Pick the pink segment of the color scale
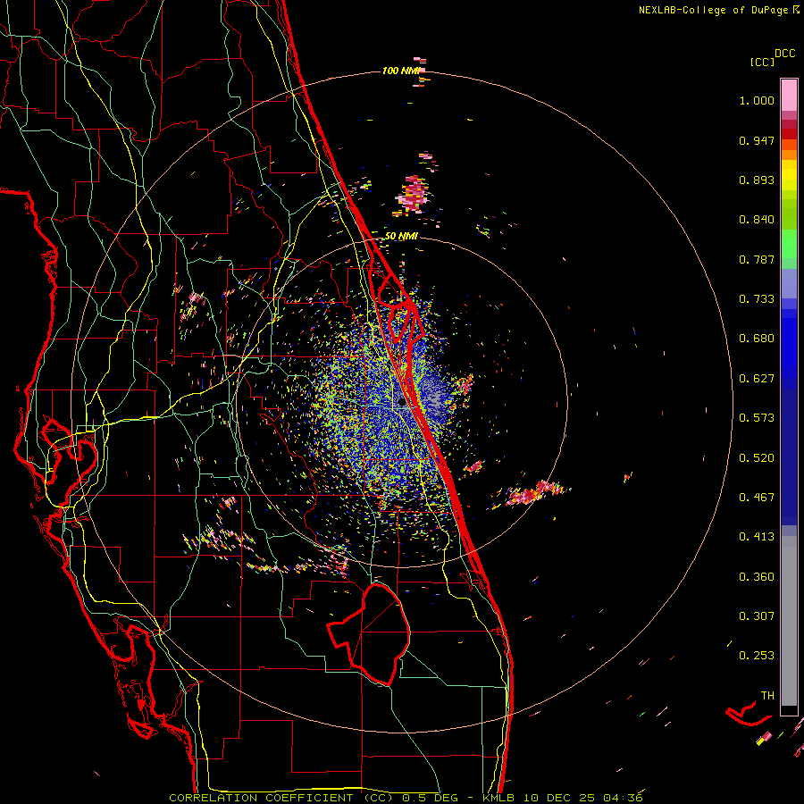This screenshot has height=804, width=804. pos(789,95)
